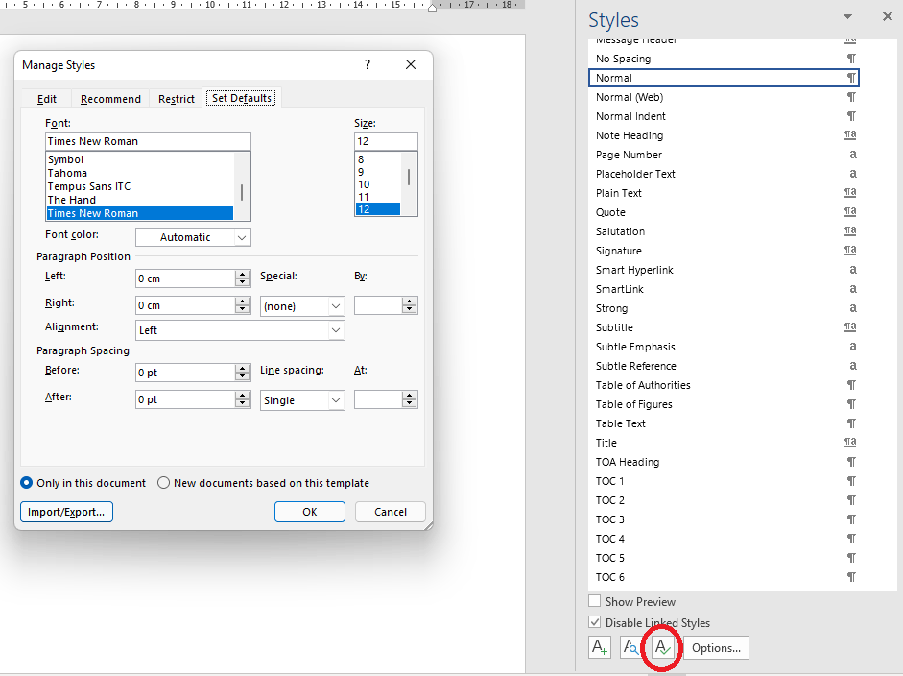
Task: Click the character icon beside Subtle Emphasis
Action: click(853, 347)
